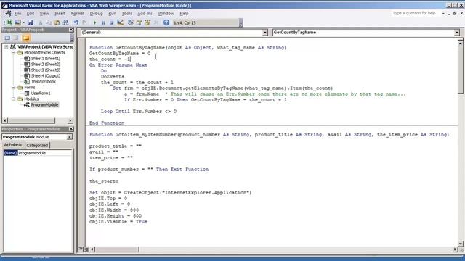Click the Insert UserForm toolbar icon
This screenshot has height=261, width=465.
(17, 22)
